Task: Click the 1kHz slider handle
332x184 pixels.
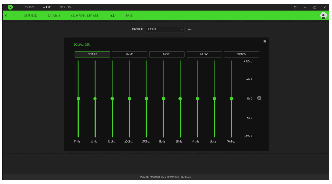Action: click(x=163, y=99)
